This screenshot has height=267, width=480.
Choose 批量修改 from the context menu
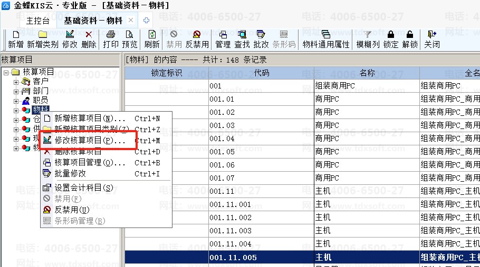70,174
